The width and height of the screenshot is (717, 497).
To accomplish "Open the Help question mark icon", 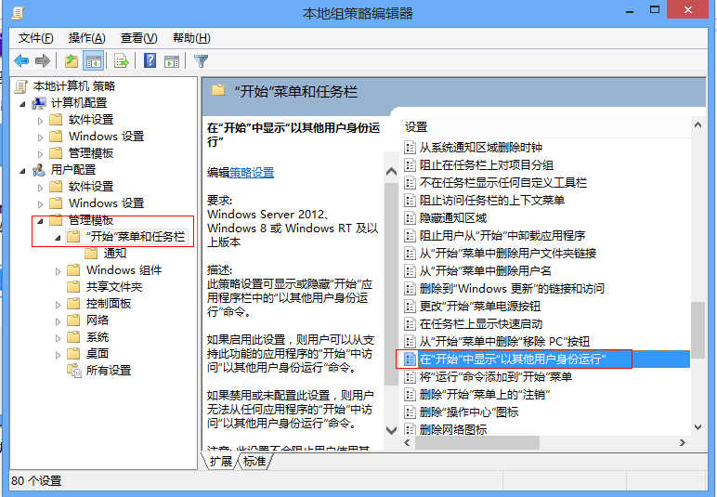I will coord(150,60).
